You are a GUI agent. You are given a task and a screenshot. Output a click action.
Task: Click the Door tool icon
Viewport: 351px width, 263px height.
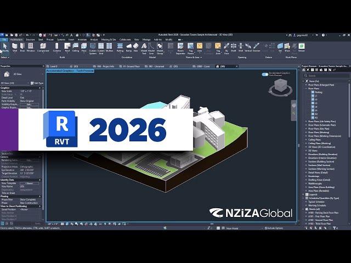coord(22,48)
